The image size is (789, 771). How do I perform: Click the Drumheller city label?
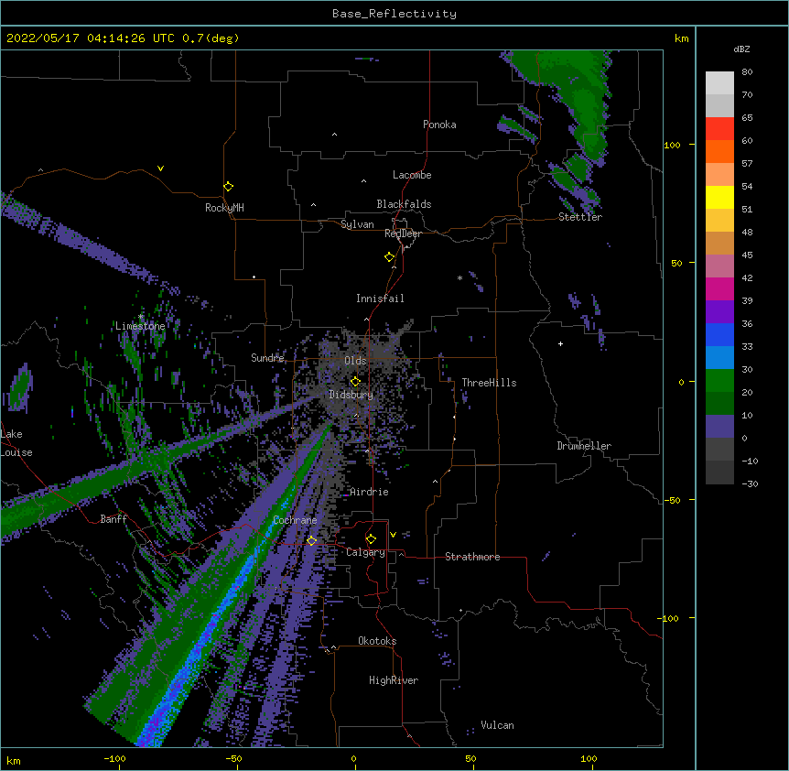[x=584, y=446]
